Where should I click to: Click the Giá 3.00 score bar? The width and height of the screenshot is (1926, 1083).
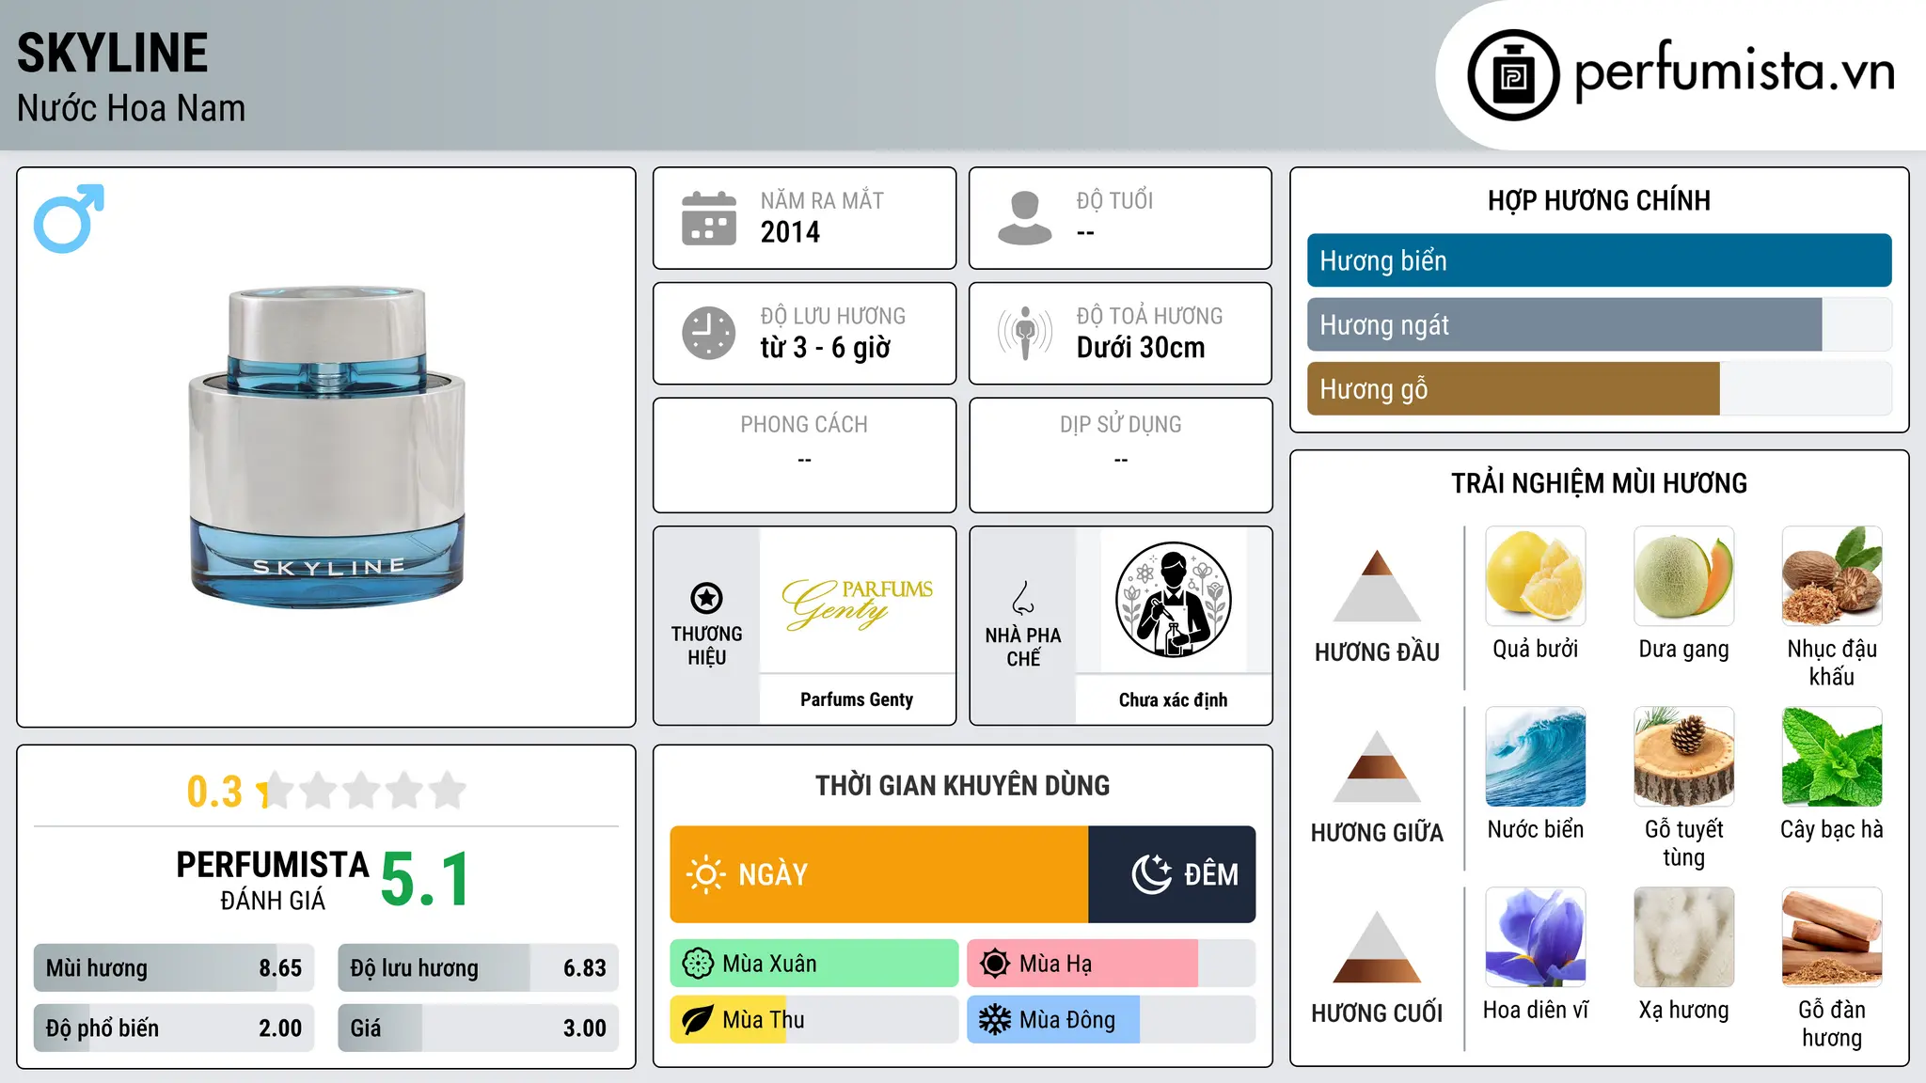click(x=478, y=1028)
